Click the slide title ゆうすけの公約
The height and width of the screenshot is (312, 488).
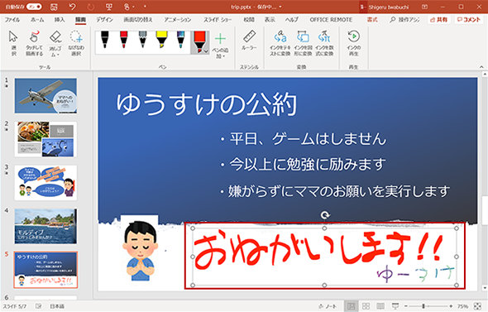(x=207, y=103)
